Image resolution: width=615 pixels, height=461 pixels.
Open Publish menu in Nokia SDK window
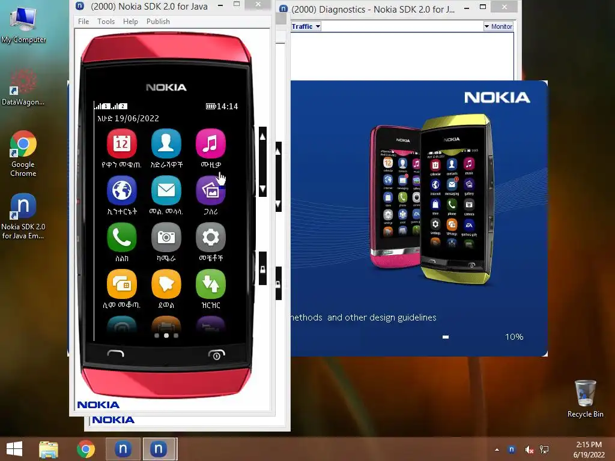point(158,22)
